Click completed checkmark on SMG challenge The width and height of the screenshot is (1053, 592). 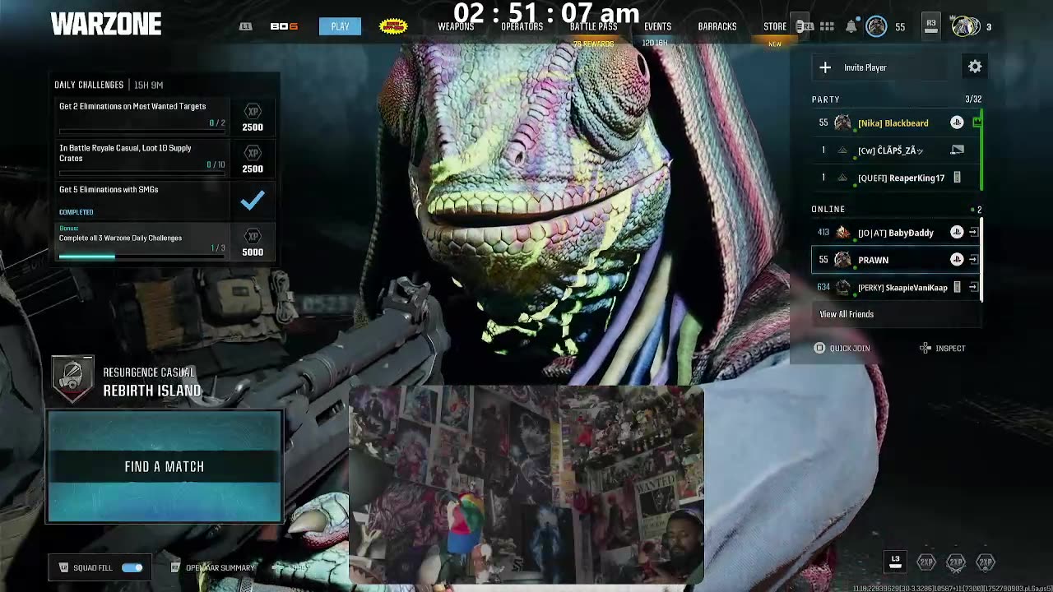click(x=253, y=200)
